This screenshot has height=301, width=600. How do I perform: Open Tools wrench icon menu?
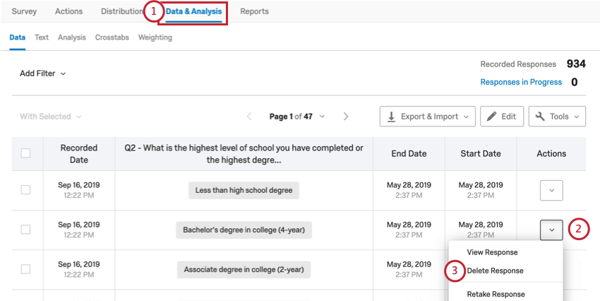[x=540, y=117]
